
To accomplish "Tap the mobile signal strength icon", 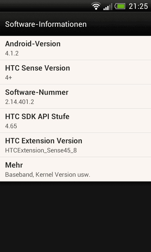I will tap(108, 6).
